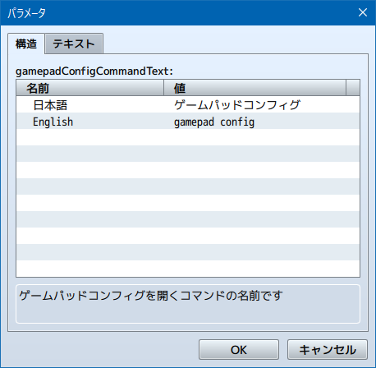Select the 日本語 row name
This screenshot has width=376, height=368.
point(50,105)
